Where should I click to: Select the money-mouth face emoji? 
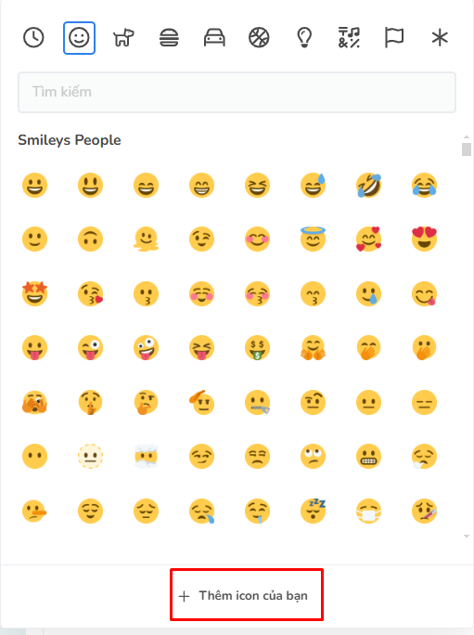pos(258,348)
